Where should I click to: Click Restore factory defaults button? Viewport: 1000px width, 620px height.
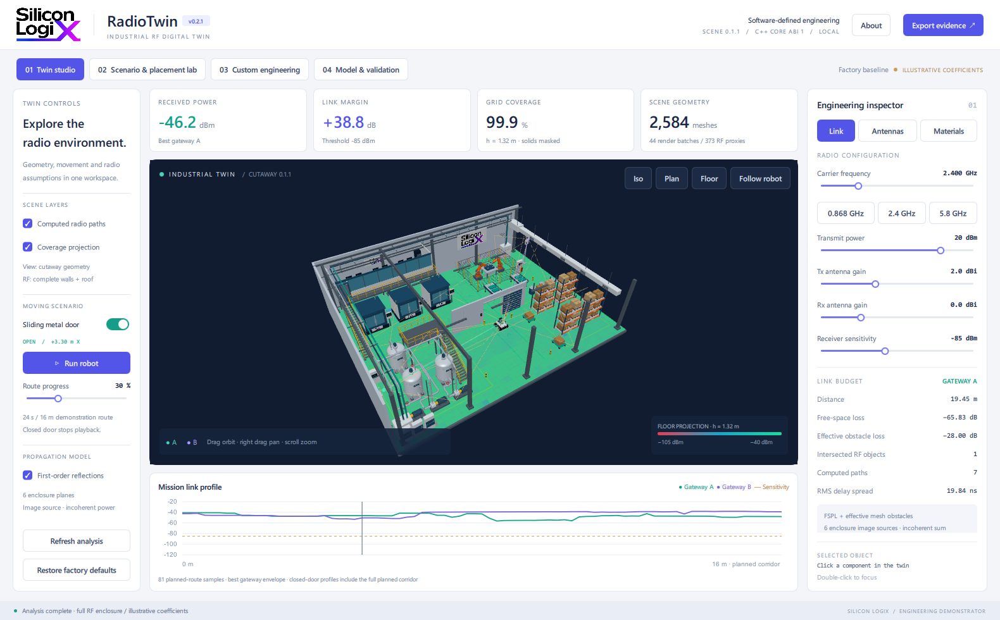pyautogui.click(x=77, y=570)
